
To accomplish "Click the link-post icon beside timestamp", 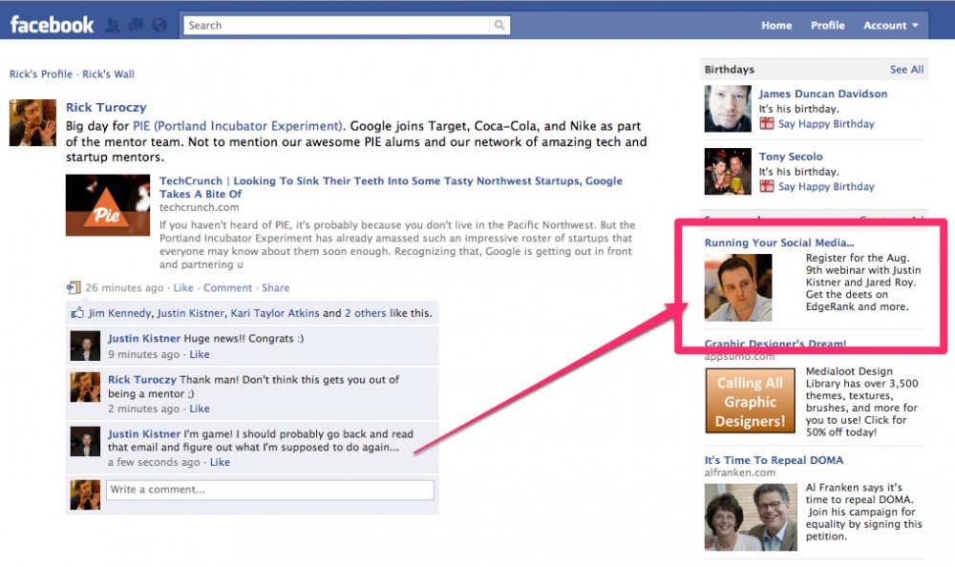I will pyautogui.click(x=74, y=287).
